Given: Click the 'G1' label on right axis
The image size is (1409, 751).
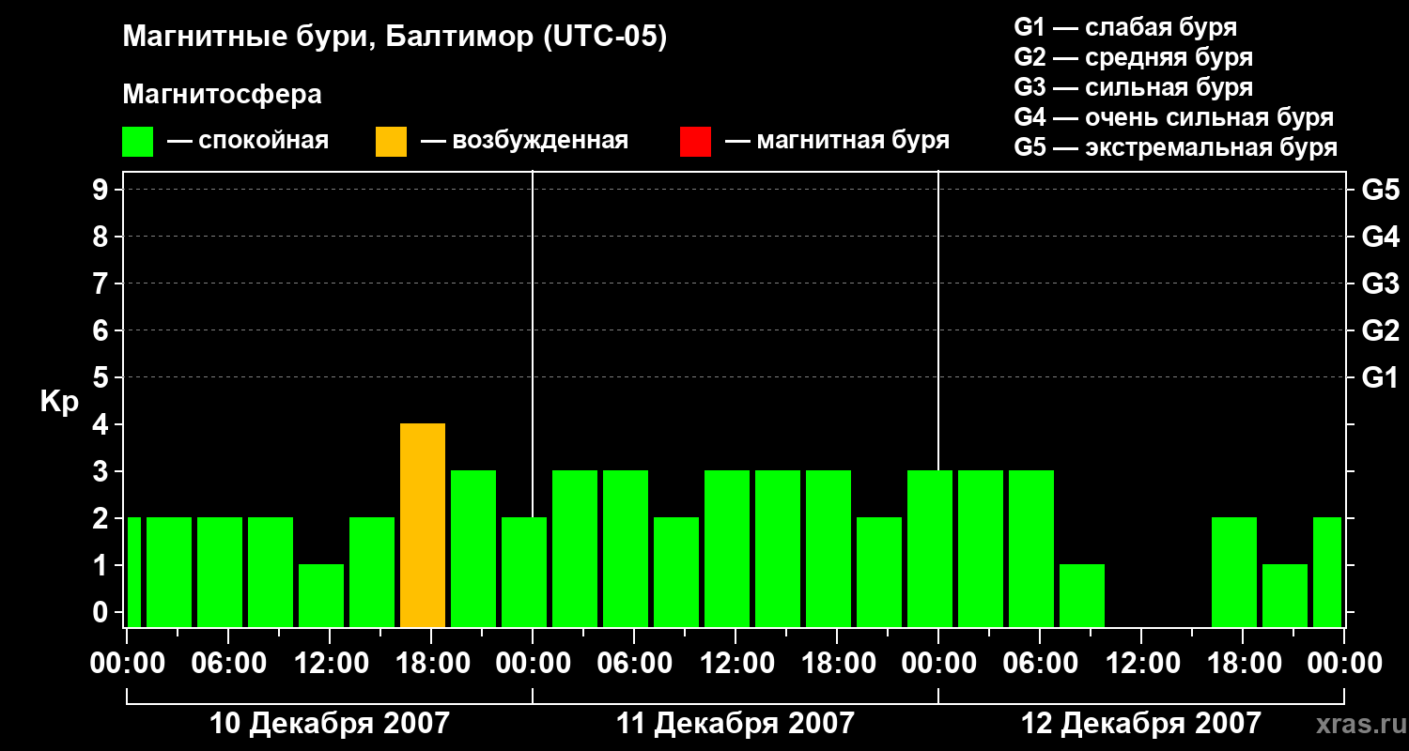Looking at the screenshot, I should tap(1380, 377).
